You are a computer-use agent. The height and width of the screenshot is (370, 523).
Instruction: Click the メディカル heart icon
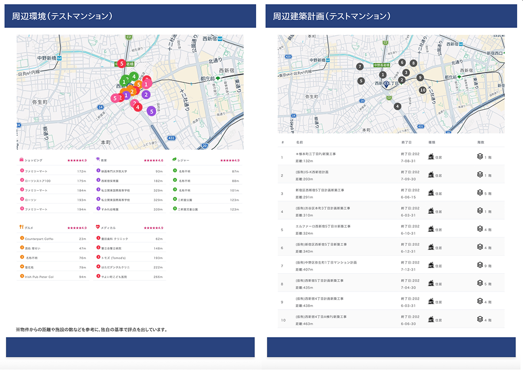98,227
